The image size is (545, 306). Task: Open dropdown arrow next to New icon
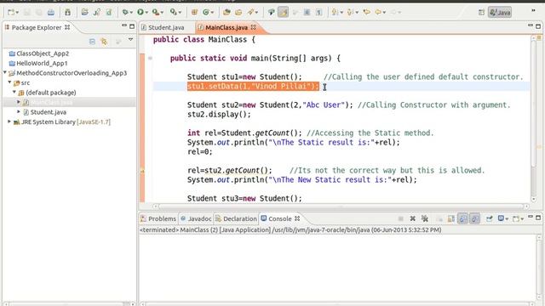tap(17, 13)
